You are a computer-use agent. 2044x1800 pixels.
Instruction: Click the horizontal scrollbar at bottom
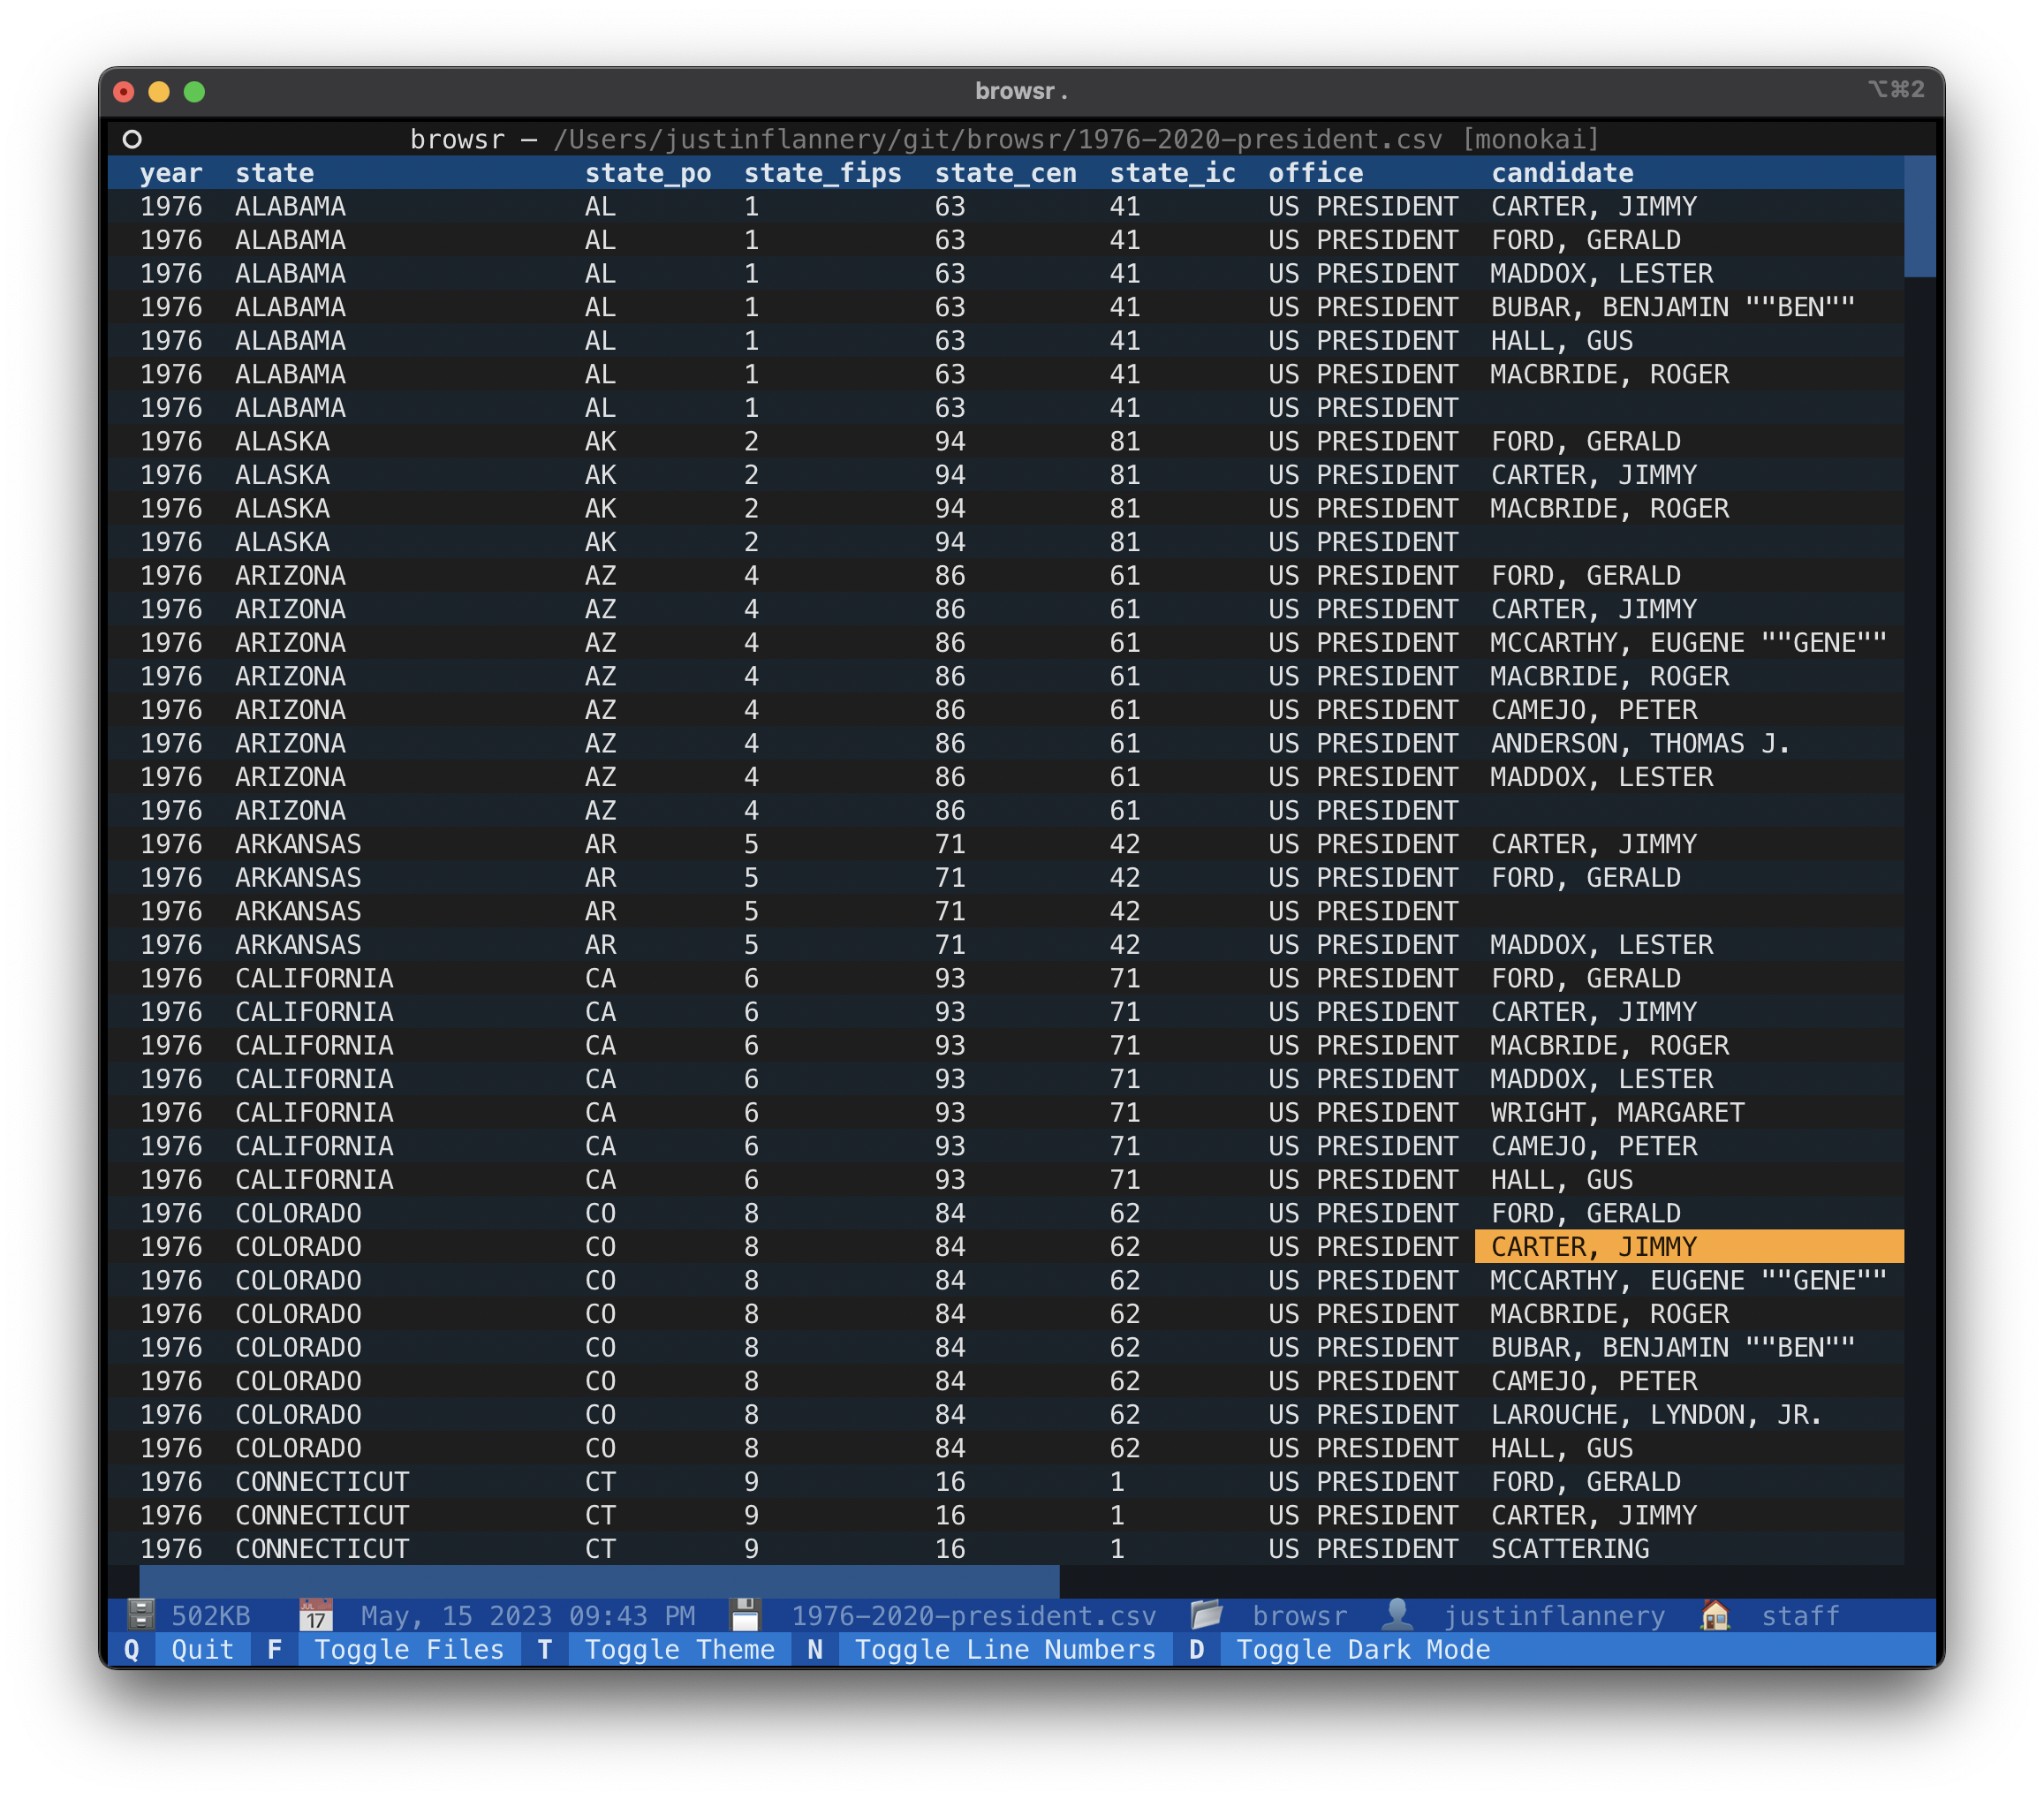[598, 1582]
